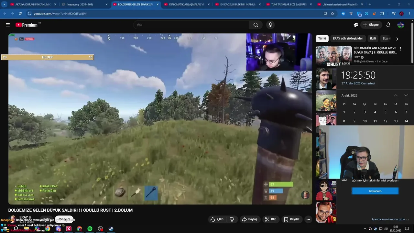The image size is (414, 233).
Task: Open Spotify from the taskbar
Action: tap(90, 229)
